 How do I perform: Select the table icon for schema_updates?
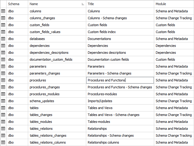click(x=3, y=101)
